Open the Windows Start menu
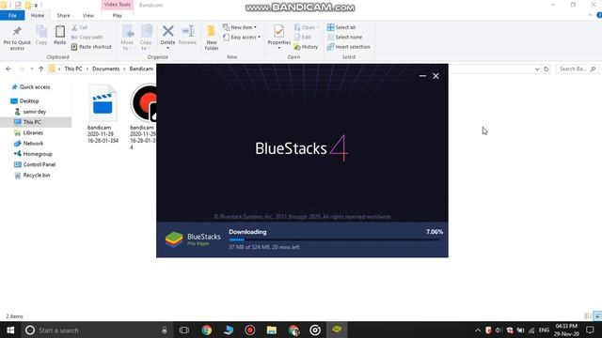Image resolution: width=602 pixels, height=338 pixels. pyautogui.click(x=10, y=330)
